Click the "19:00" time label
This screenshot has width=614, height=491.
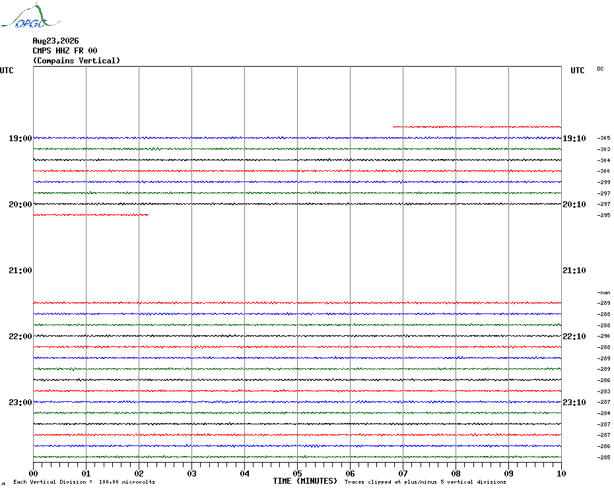pos(20,139)
